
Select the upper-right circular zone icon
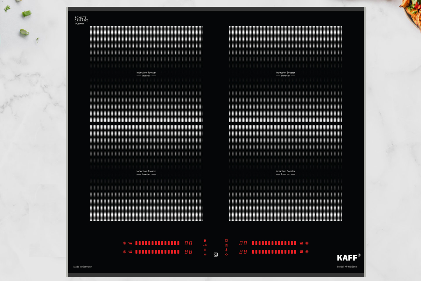coord(307,243)
